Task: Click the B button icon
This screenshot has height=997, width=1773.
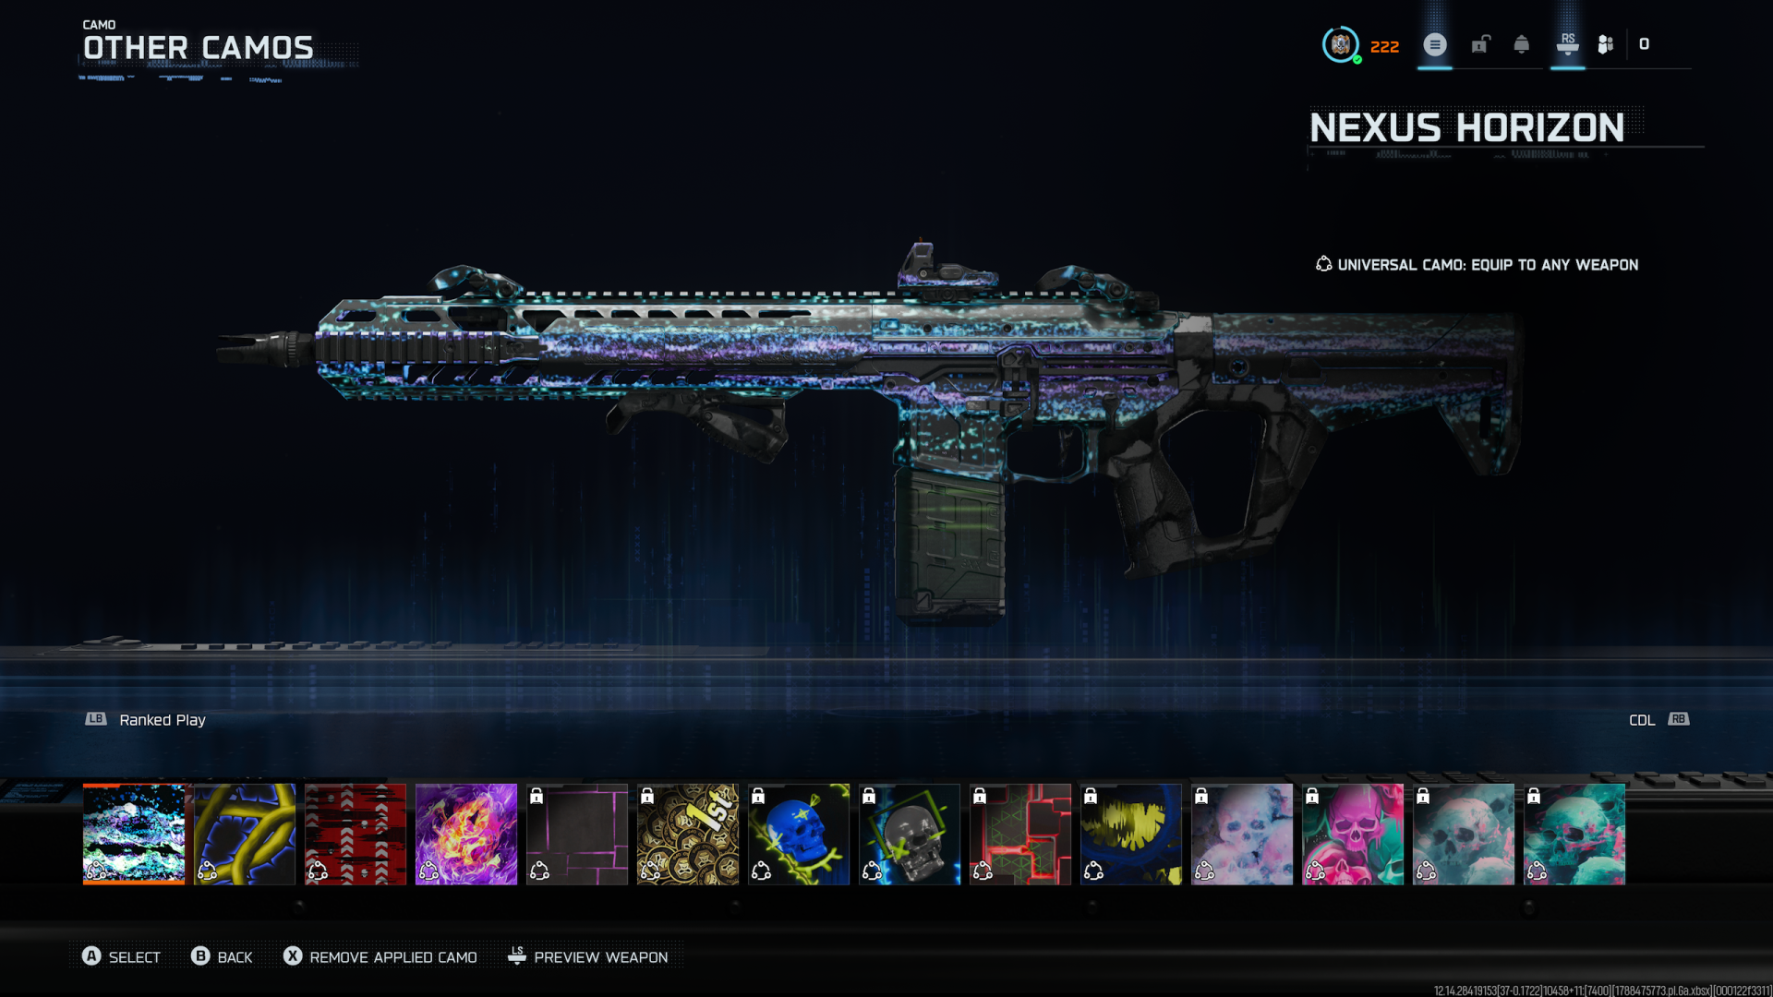Action: tap(200, 956)
